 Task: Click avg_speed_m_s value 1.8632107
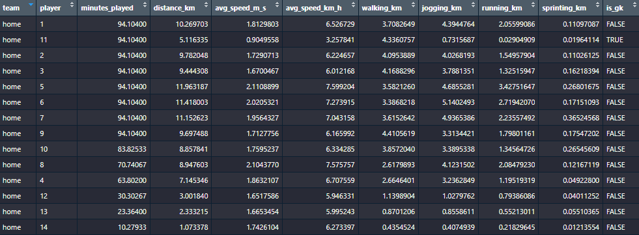pos(263,180)
